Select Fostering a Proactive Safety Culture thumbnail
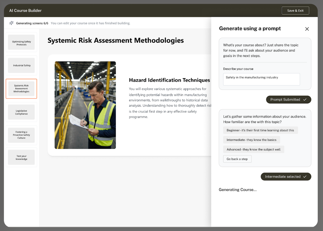This screenshot has height=231, width=323. pos(21,135)
